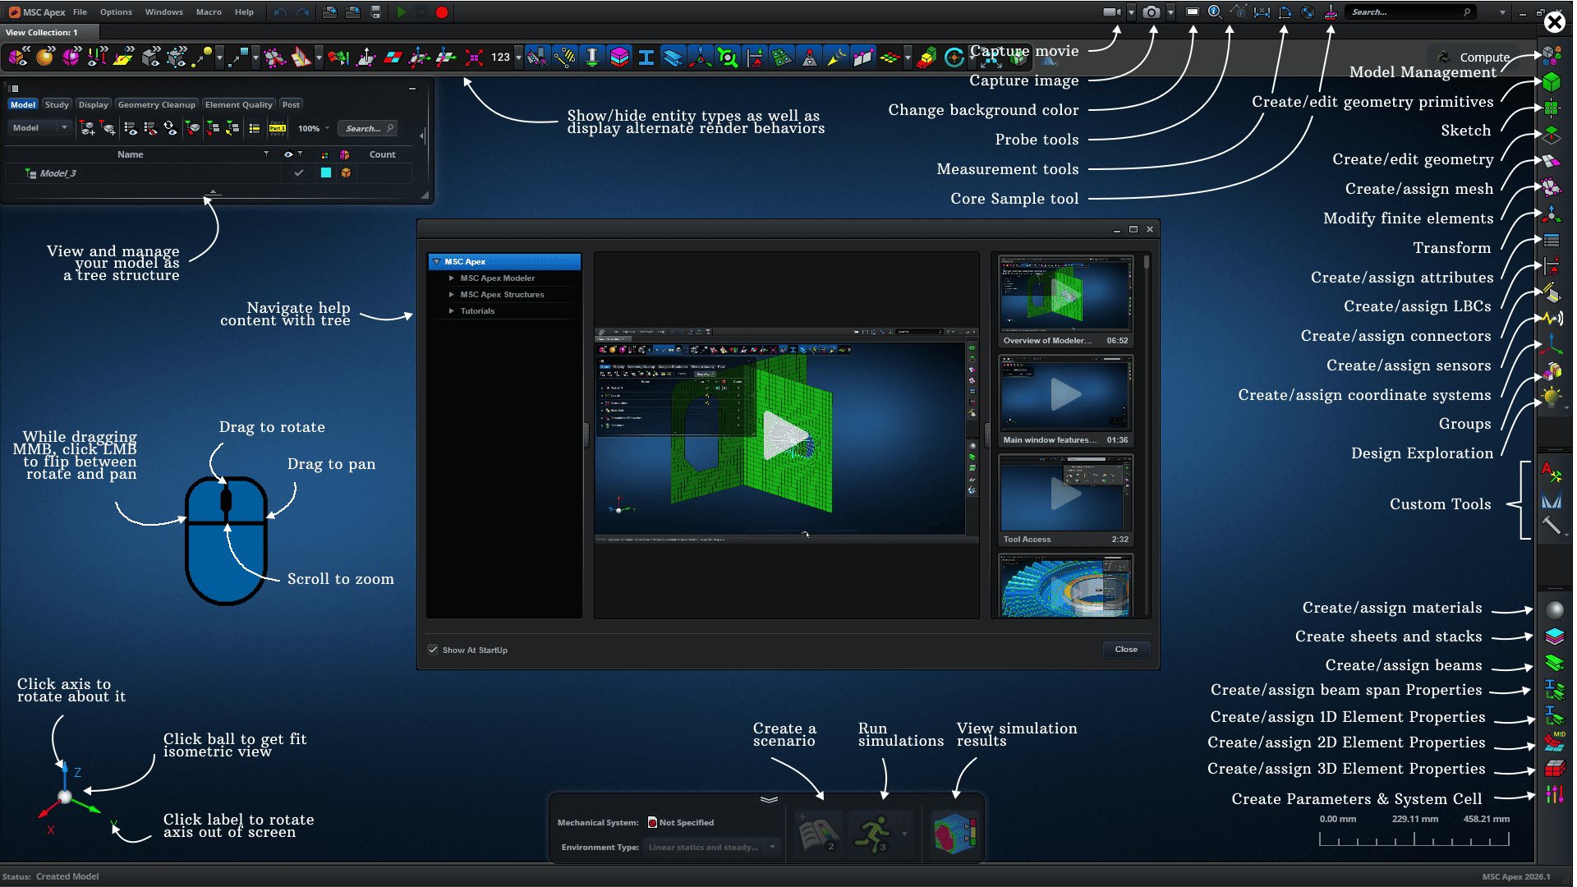This screenshot has width=1577, height=887.
Task: Click the eye visibility column header
Action: [x=288, y=154]
